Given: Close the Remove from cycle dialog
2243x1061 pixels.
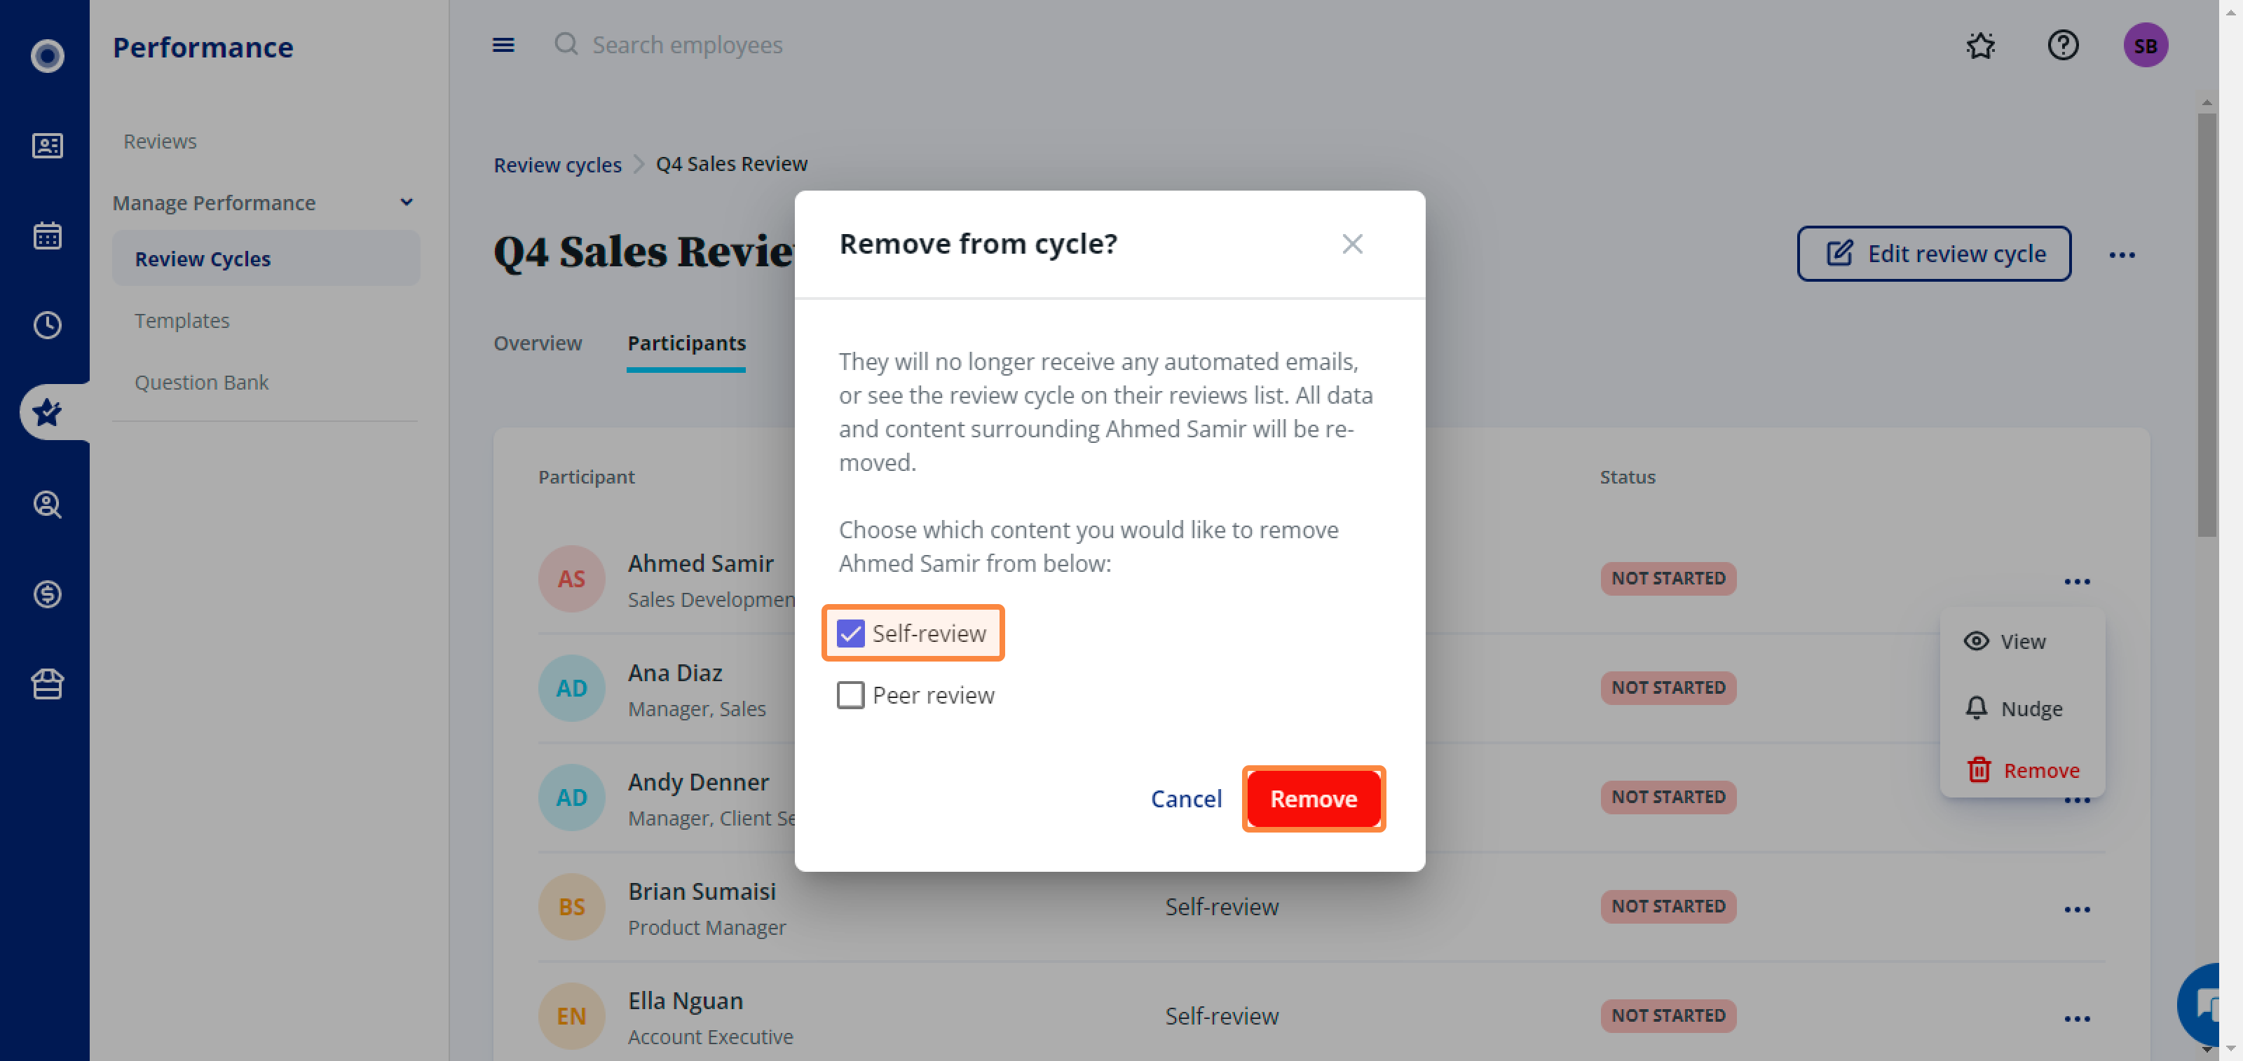Looking at the screenshot, I should (x=1351, y=244).
